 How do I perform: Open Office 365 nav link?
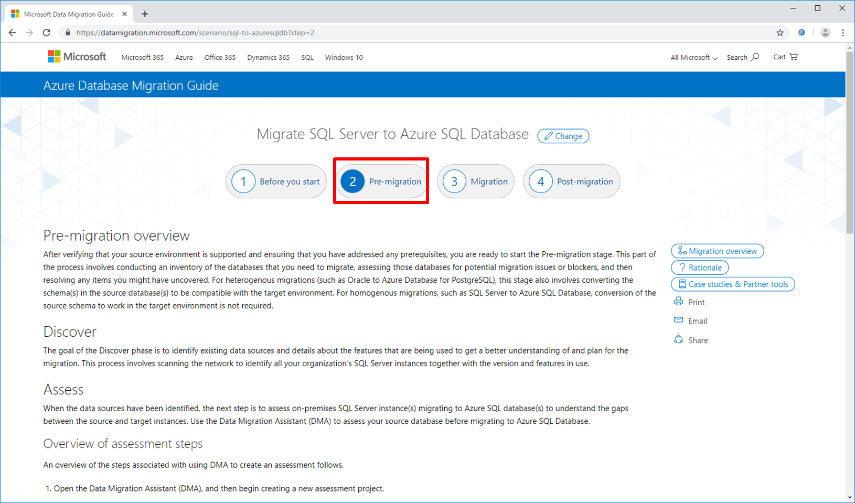220,57
